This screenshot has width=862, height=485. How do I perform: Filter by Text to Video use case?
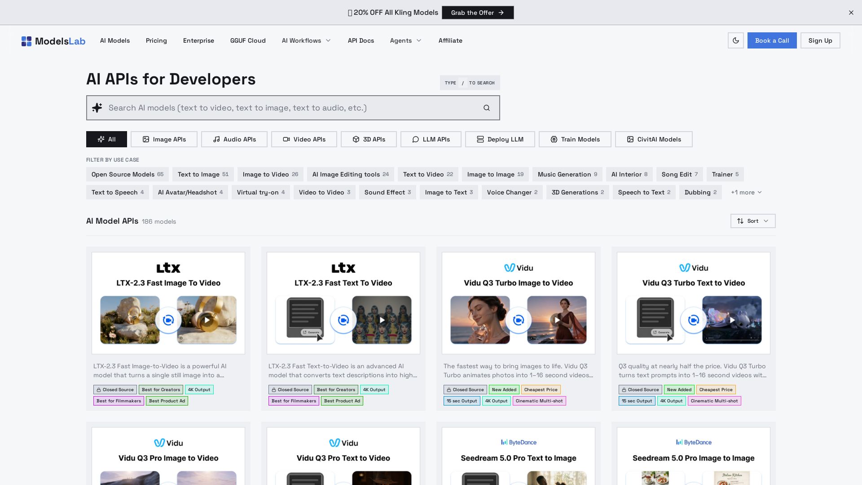pyautogui.click(x=428, y=174)
